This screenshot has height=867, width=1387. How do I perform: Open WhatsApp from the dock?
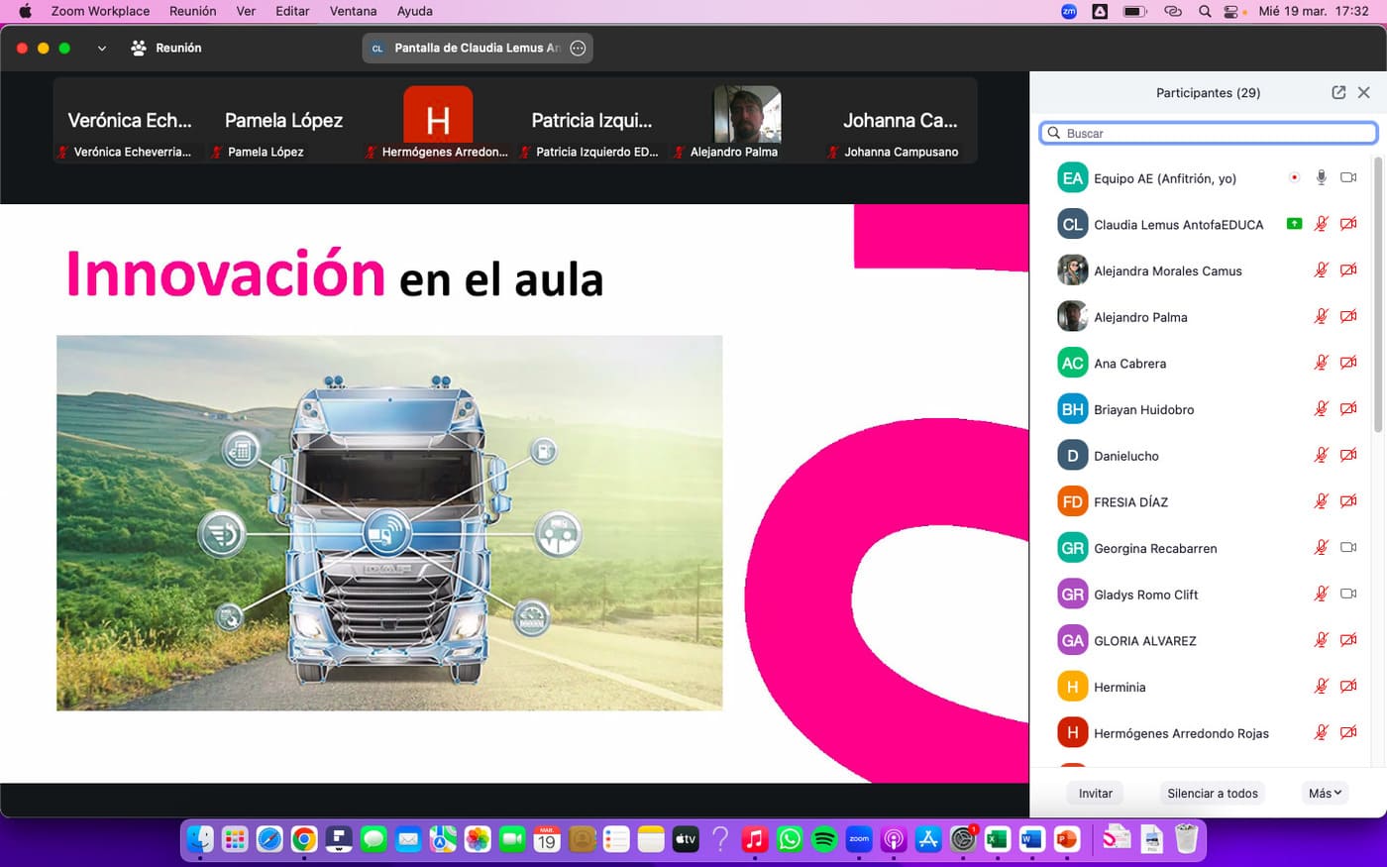(790, 839)
